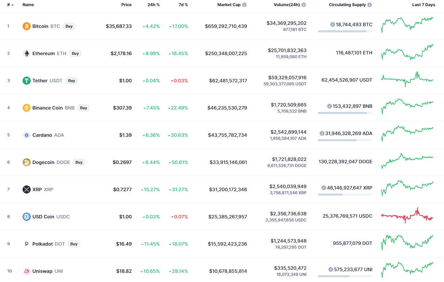Image resolution: width=444 pixels, height=282 pixels.
Task: Click the Uniswap unicorn logo icon
Action: pos(26,271)
